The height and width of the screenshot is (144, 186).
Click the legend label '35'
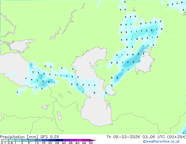point(70,143)
